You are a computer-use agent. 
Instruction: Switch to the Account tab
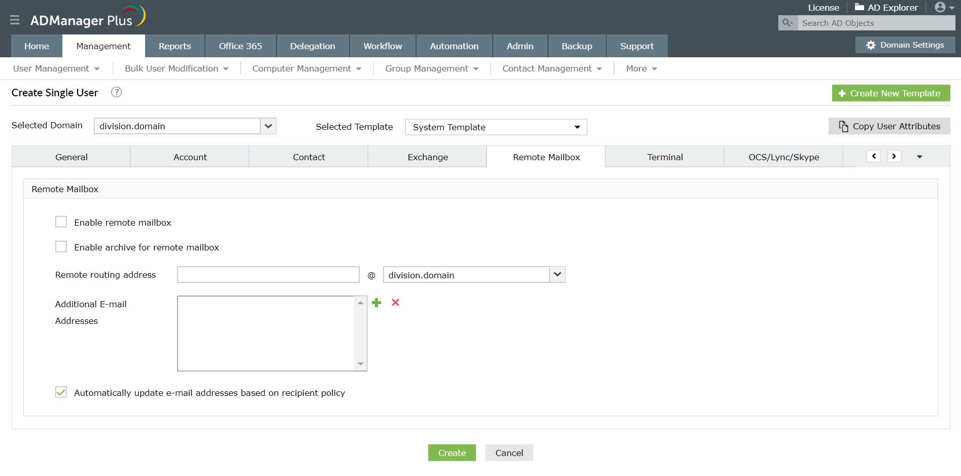click(x=190, y=157)
